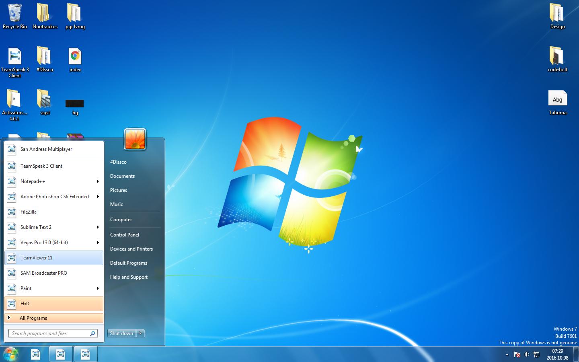Select TeamSpeak 3 Client desktop shortcut

(15, 62)
